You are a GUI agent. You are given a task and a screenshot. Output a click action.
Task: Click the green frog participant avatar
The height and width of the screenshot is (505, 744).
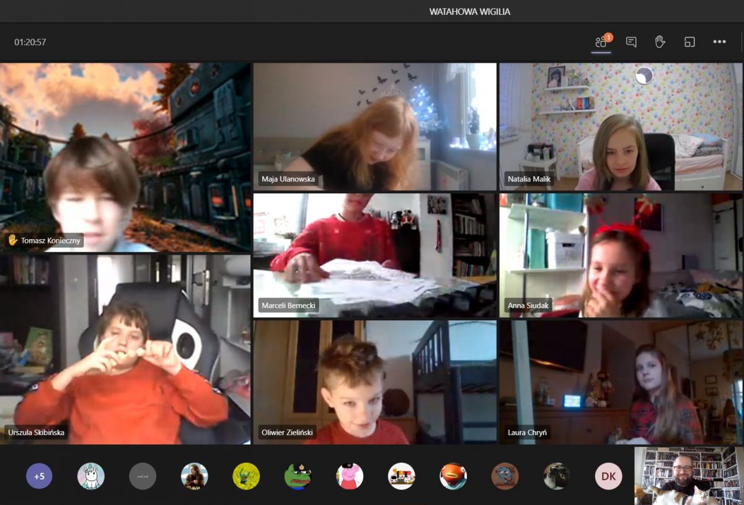coord(298,476)
